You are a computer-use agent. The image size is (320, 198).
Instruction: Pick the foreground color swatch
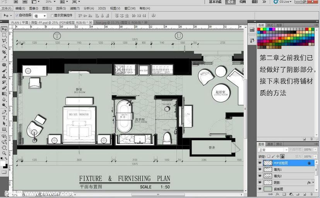[3, 163]
